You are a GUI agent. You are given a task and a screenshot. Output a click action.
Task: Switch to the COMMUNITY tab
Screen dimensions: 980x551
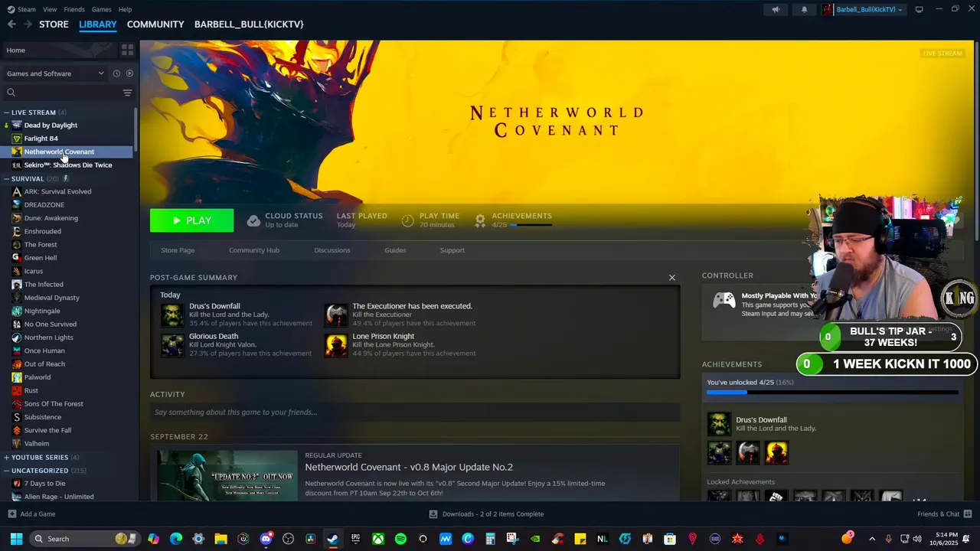tap(155, 24)
